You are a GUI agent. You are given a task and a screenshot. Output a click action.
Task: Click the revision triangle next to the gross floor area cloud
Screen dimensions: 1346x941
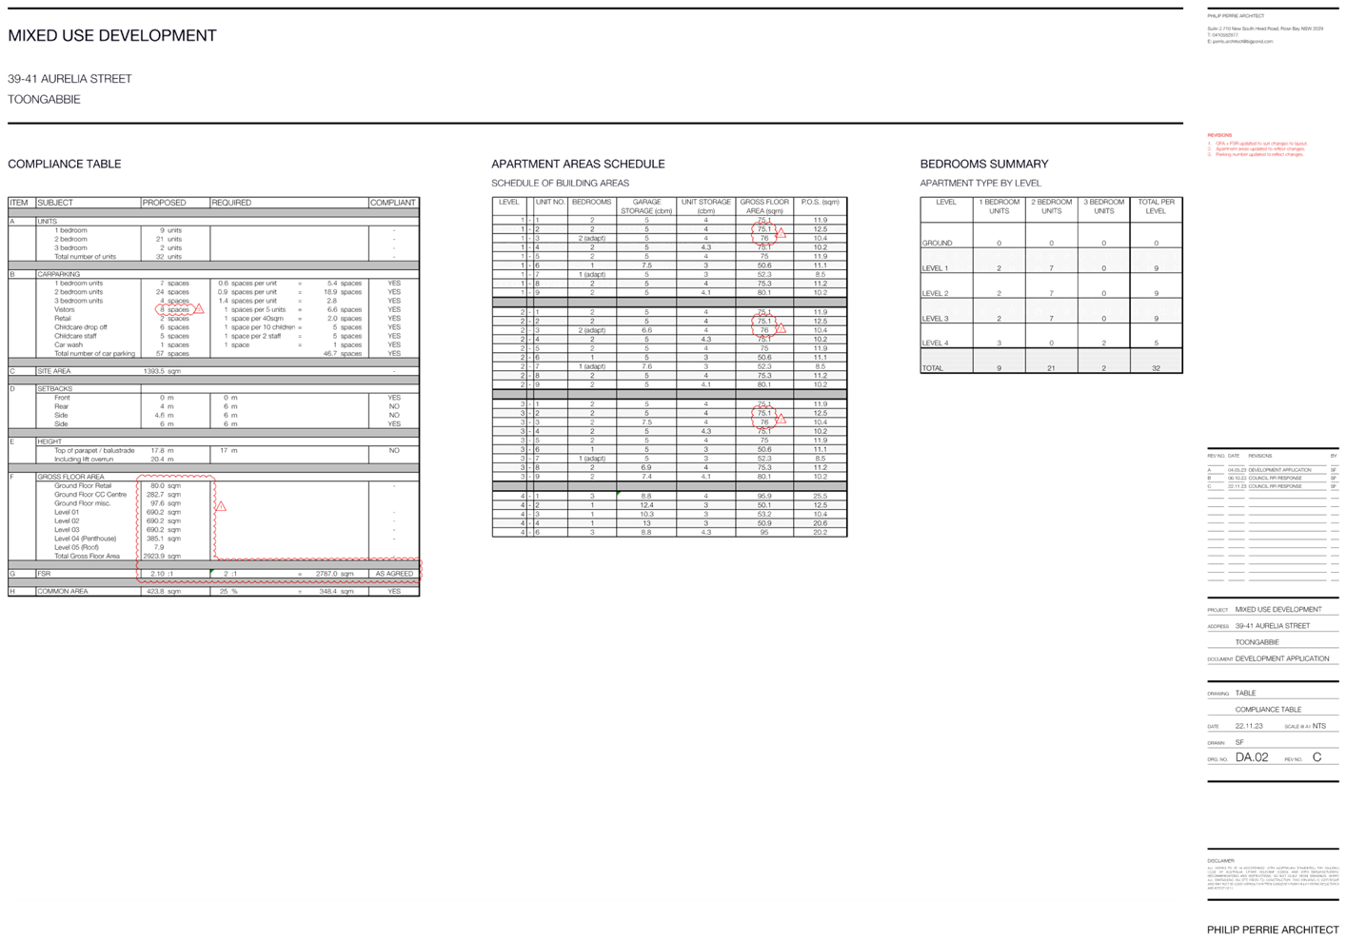click(x=220, y=507)
